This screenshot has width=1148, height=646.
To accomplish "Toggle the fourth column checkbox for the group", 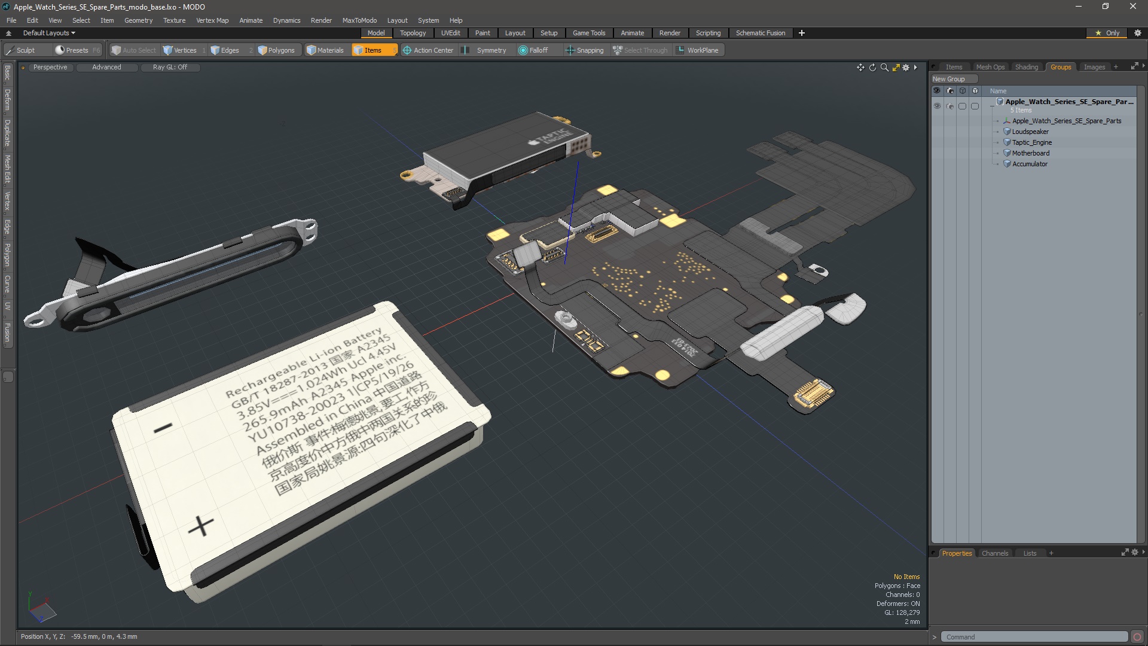I will click(975, 106).
